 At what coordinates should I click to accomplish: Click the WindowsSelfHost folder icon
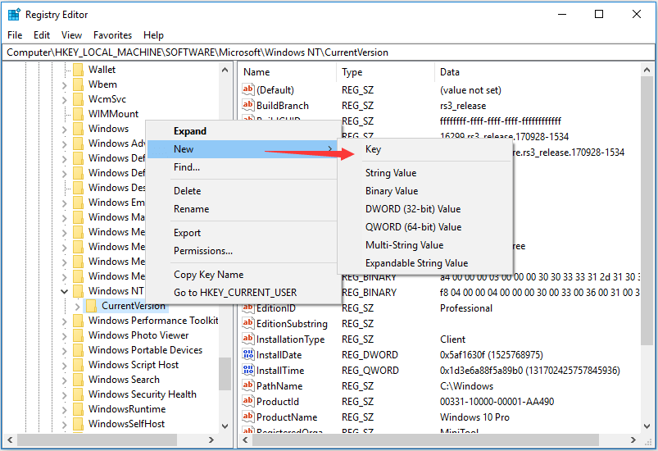[x=78, y=424]
